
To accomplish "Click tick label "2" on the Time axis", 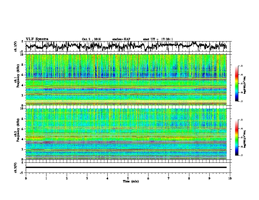I will pos(67,178).
